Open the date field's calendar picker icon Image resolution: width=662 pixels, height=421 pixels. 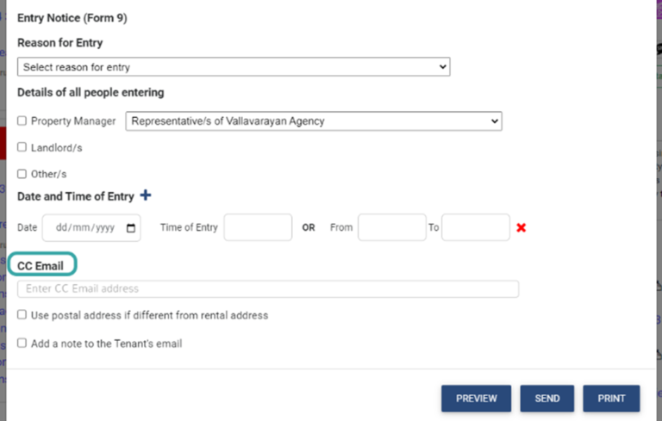click(131, 228)
